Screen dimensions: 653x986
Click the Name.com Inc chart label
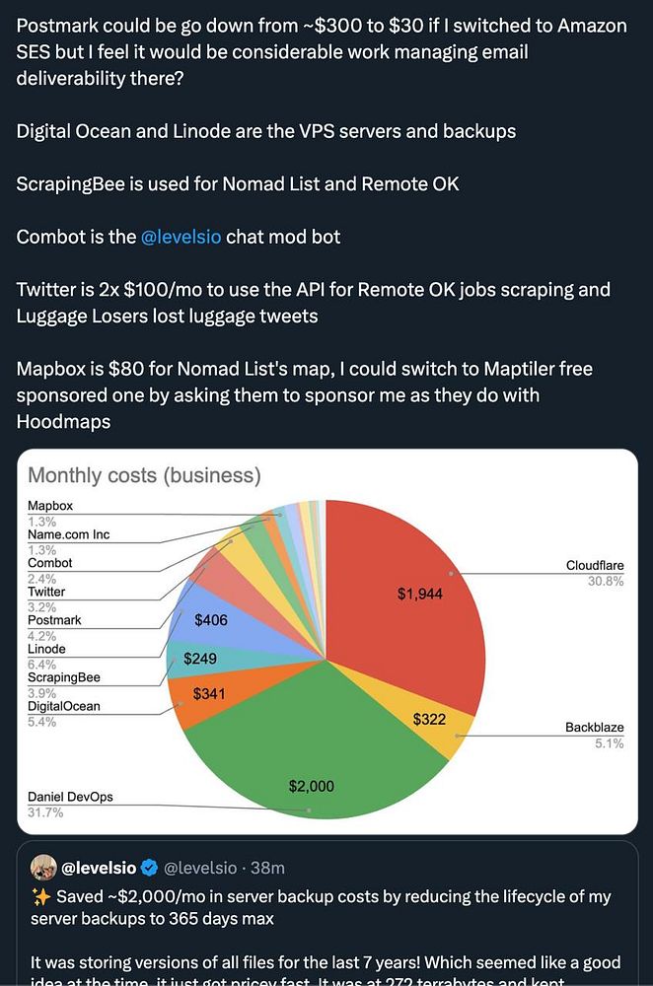coord(68,534)
